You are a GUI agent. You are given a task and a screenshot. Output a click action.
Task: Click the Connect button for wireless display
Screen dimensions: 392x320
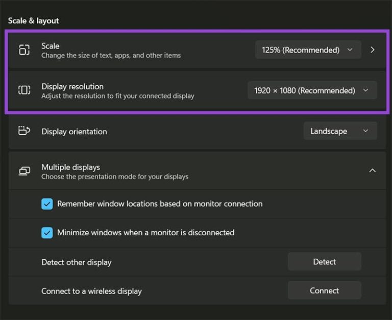tap(324, 290)
